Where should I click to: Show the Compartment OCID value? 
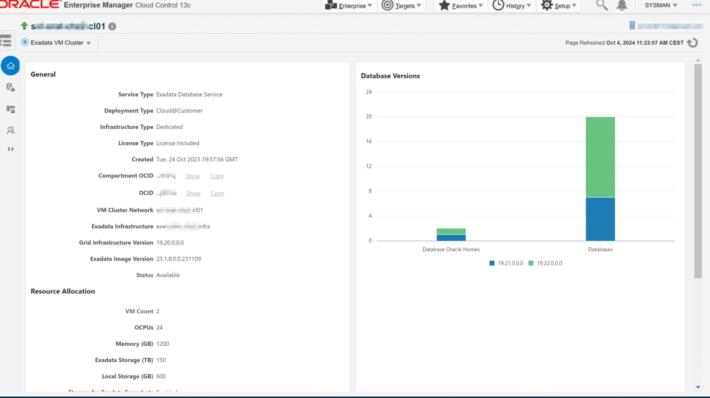tap(193, 176)
